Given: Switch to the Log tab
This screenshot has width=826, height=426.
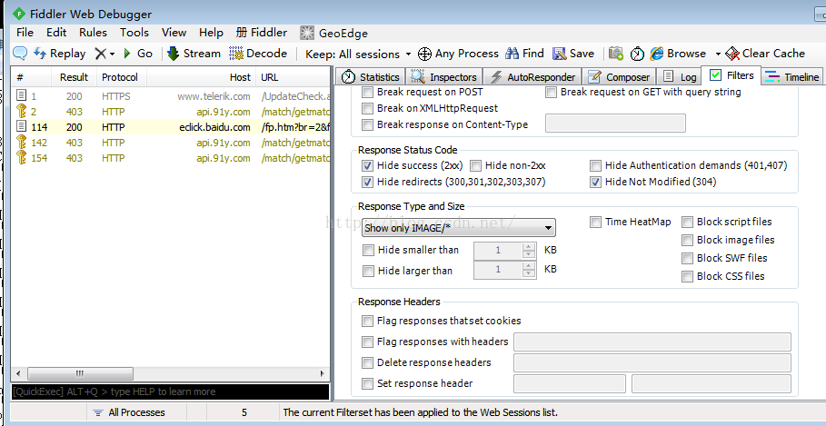Looking at the screenshot, I should 680,77.
